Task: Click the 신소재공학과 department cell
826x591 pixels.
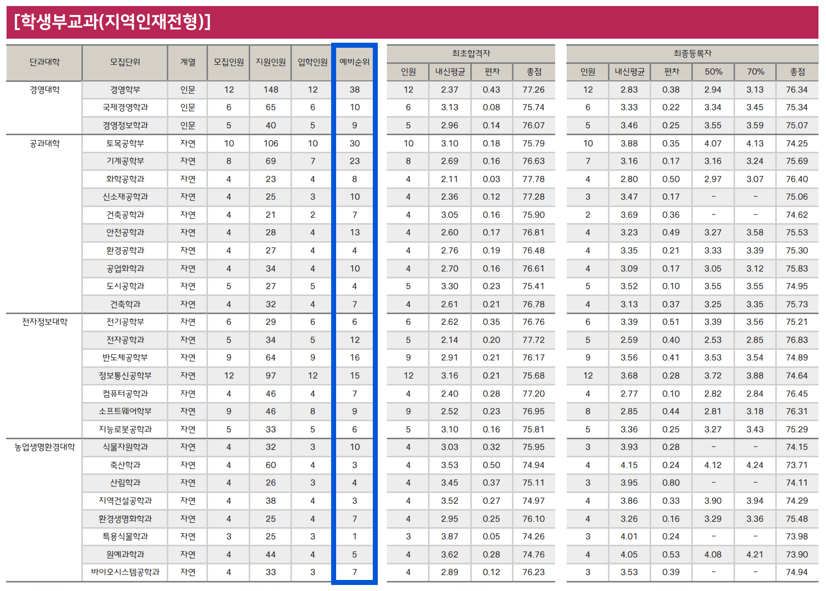Action: tap(125, 197)
